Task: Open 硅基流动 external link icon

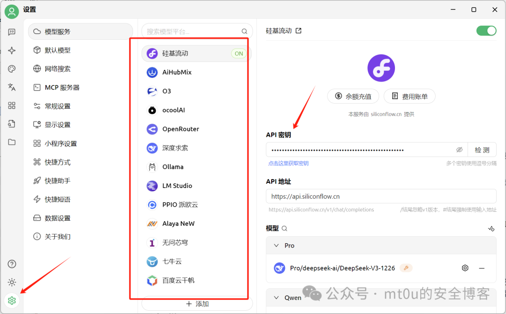Action: pyautogui.click(x=298, y=30)
